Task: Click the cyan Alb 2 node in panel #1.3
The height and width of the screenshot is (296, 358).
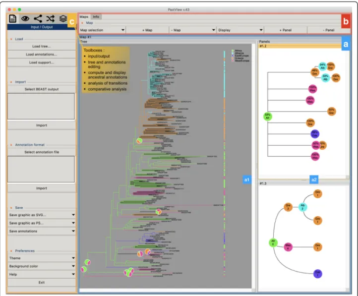Action: [x=303, y=207]
